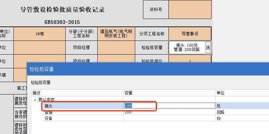Edit the 接头 capacity value 100

pos(169,106)
